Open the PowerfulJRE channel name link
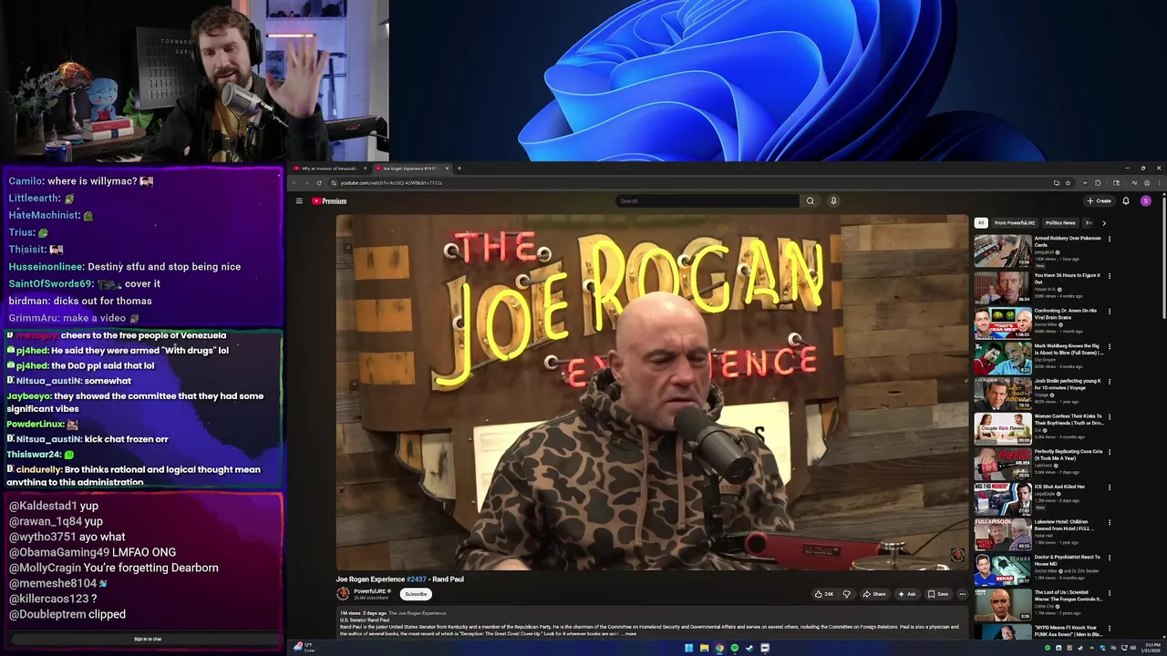The width and height of the screenshot is (1167, 656). point(370,590)
